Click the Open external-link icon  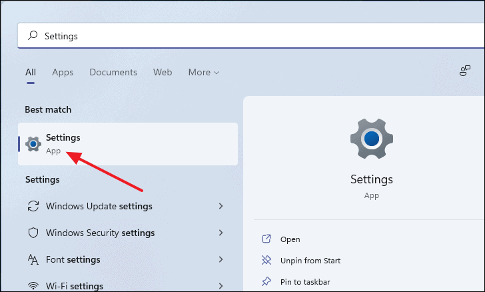pos(266,239)
